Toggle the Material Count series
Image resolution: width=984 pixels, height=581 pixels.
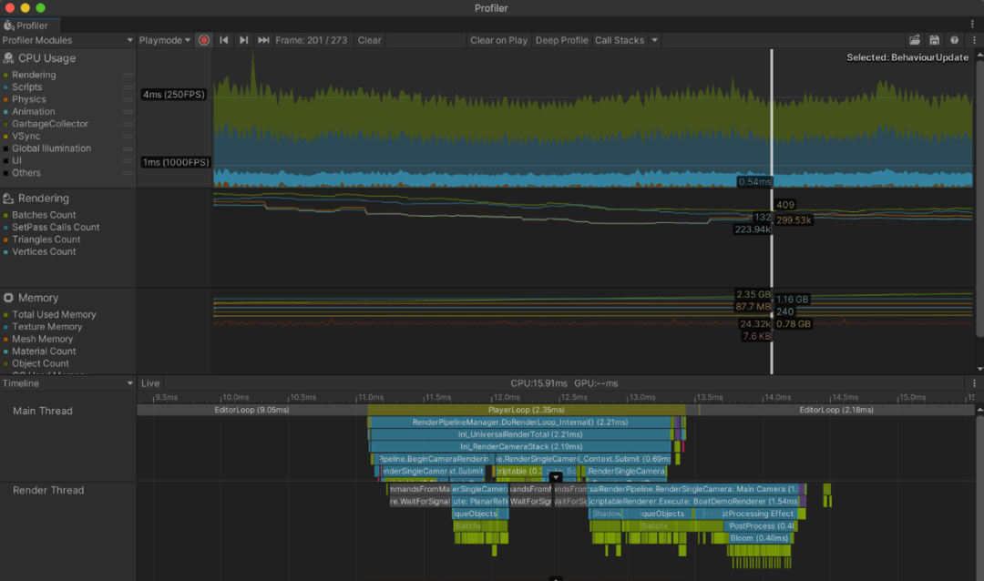pyautogui.click(x=5, y=352)
